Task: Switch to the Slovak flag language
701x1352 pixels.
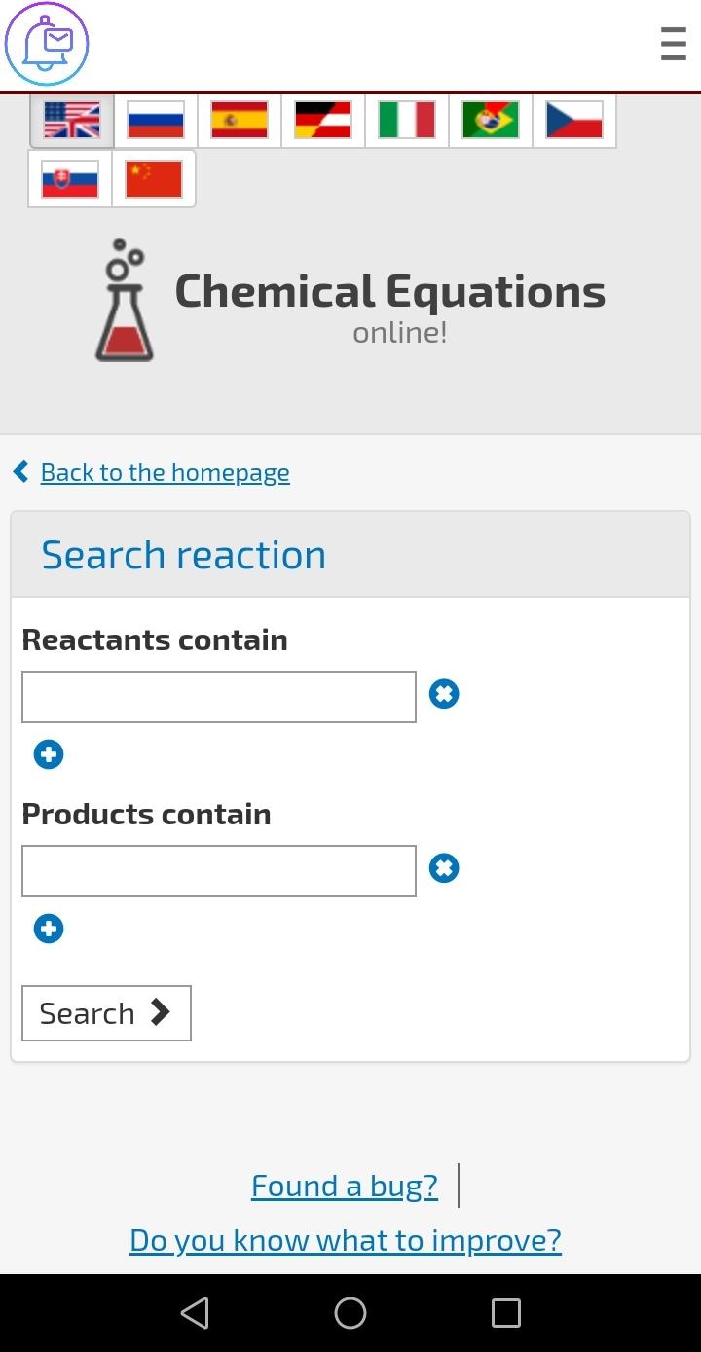Action: [70, 179]
